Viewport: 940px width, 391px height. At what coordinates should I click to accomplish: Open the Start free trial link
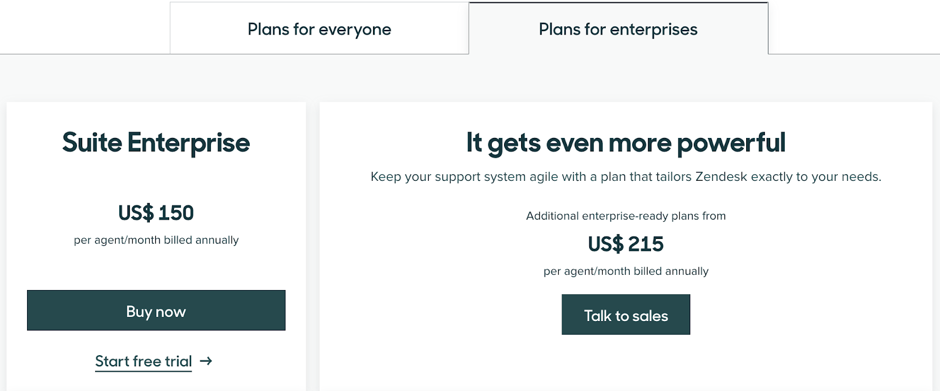[143, 361]
